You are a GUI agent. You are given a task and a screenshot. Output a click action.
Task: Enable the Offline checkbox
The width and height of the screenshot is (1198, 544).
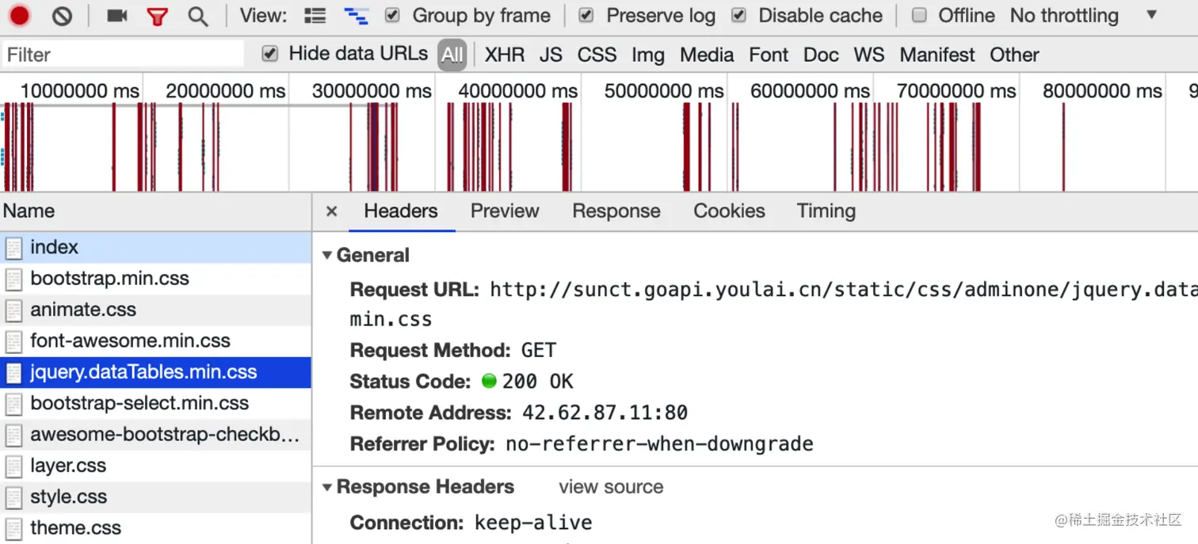tap(919, 15)
